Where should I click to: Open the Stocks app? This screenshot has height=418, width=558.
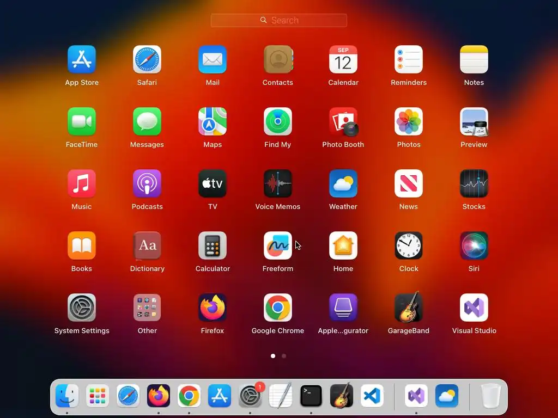click(x=474, y=183)
